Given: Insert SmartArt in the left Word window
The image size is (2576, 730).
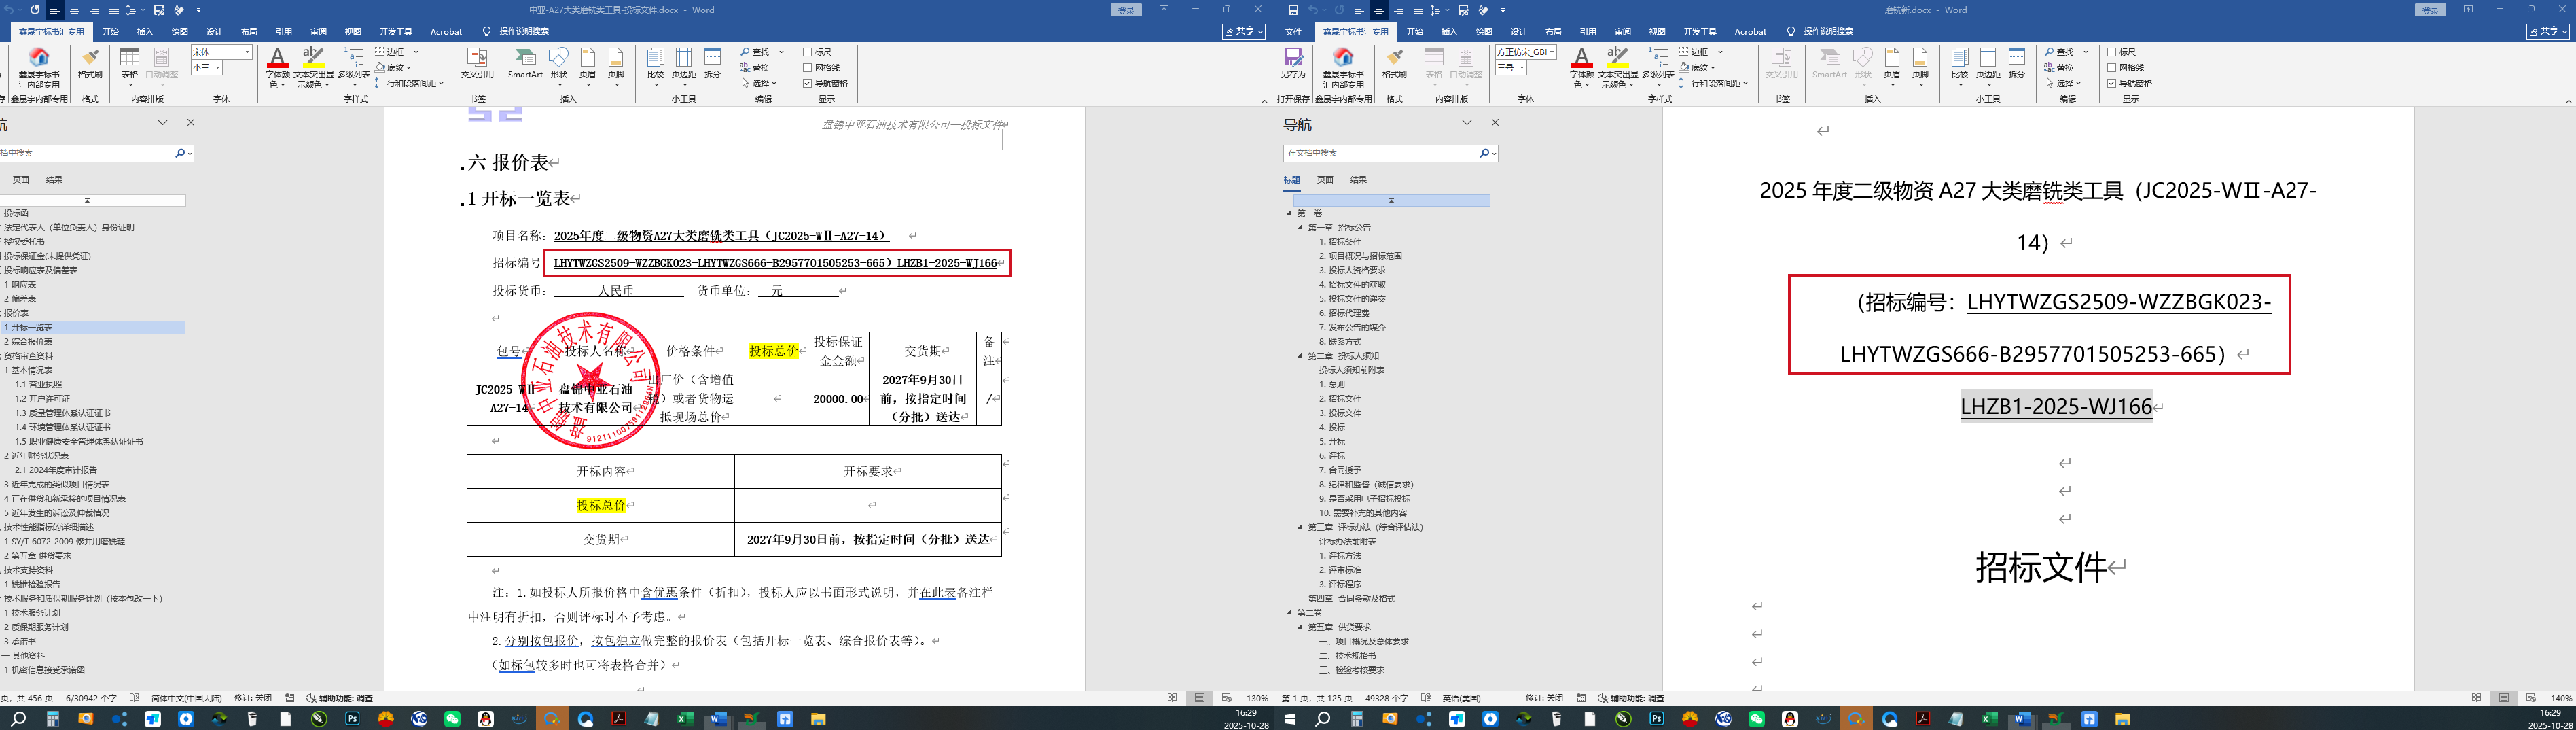Looking at the screenshot, I should [x=525, y=63].
